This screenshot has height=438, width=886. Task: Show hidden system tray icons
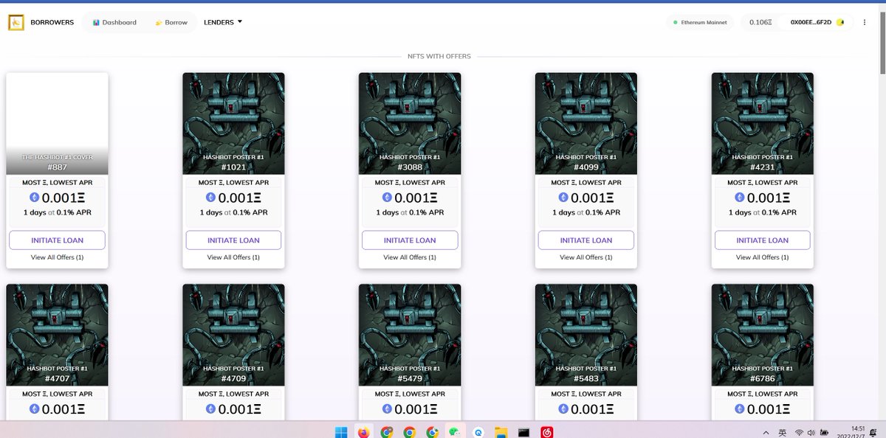point(765,432)
